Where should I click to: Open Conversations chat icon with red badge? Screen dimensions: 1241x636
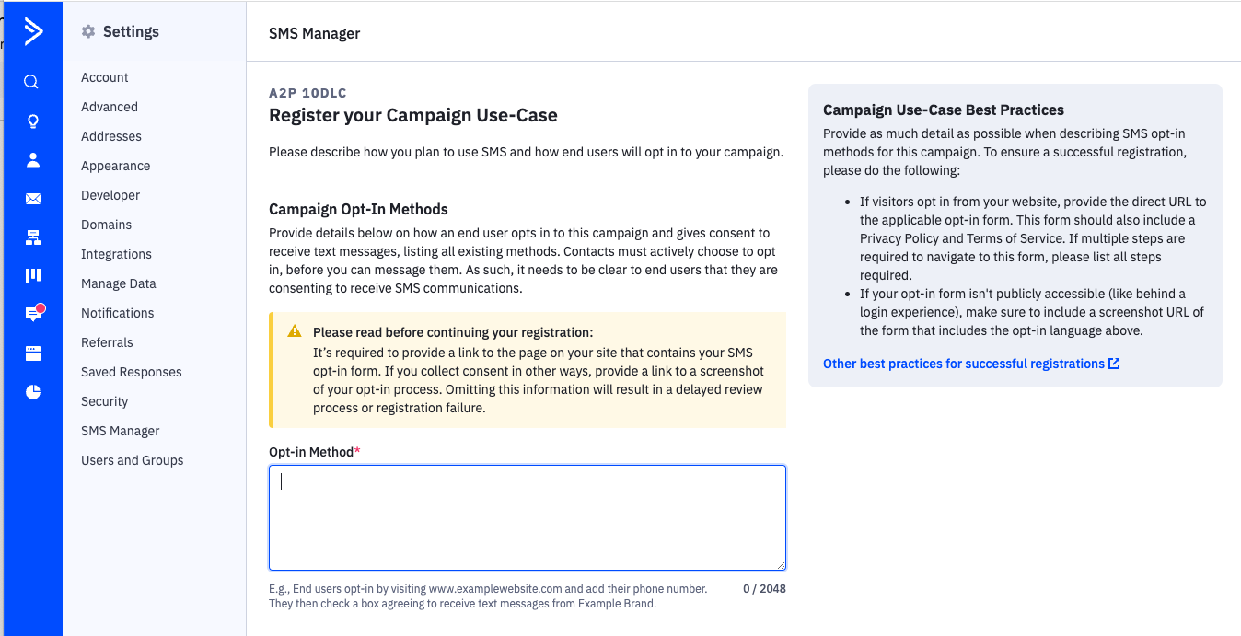(x=33, y=314)
